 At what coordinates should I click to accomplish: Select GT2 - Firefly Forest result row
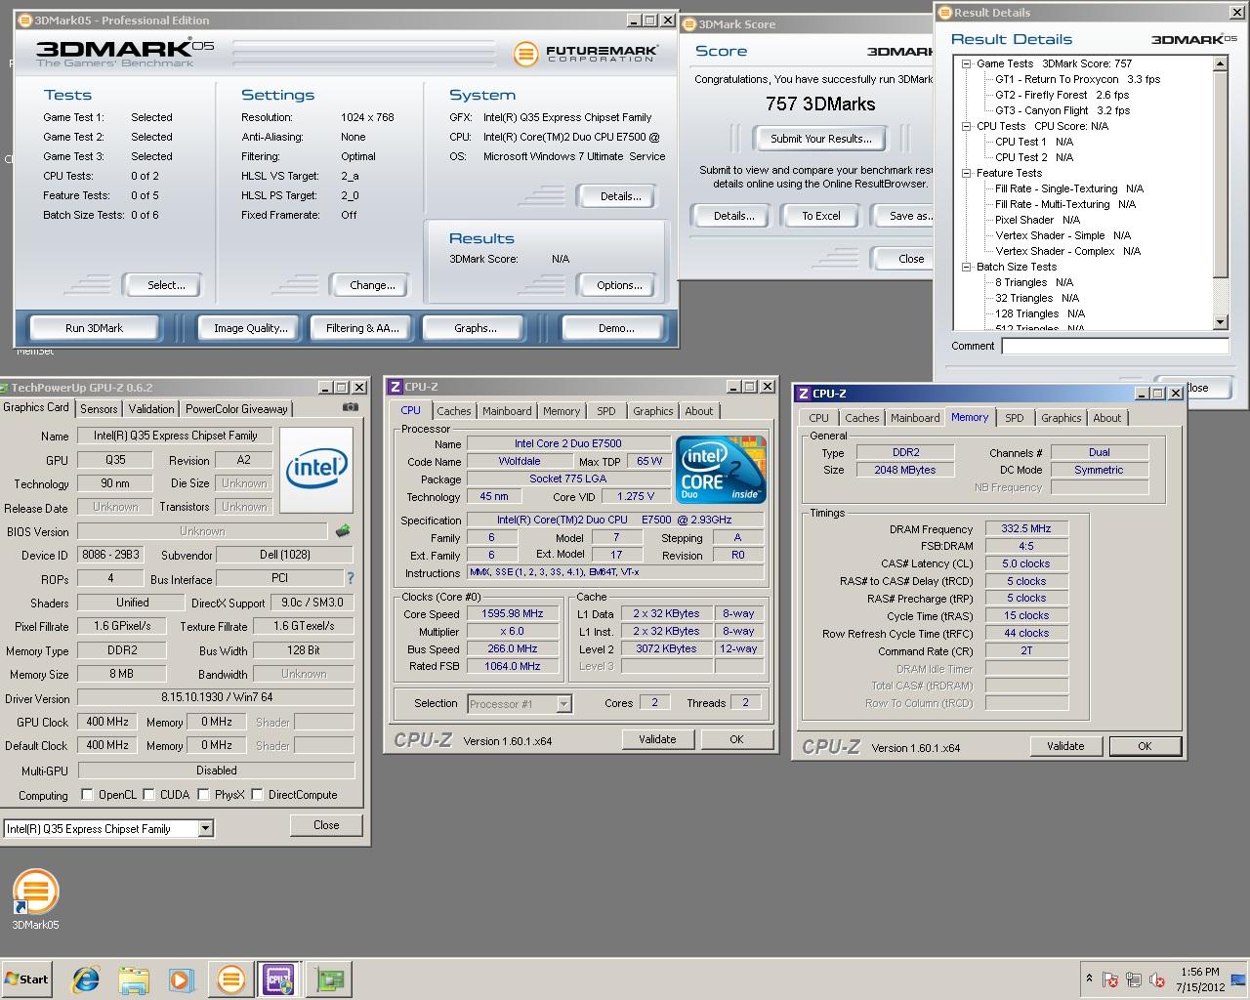coord(1062,95)
